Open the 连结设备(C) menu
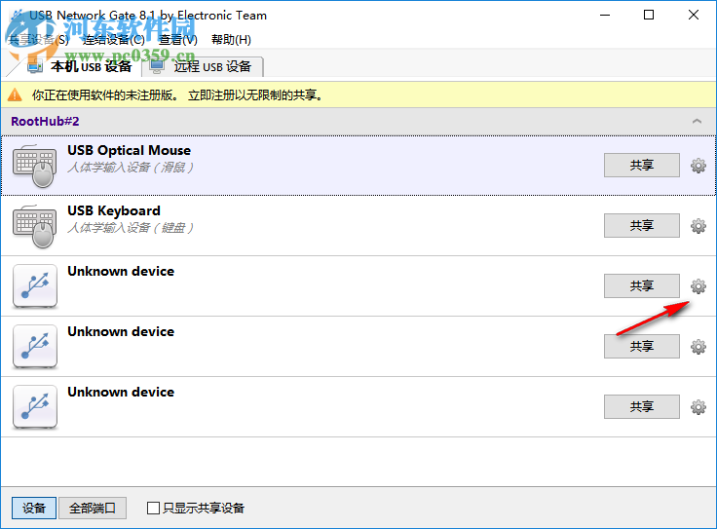This screenshot has width=717, height=529. click(114, 40)
